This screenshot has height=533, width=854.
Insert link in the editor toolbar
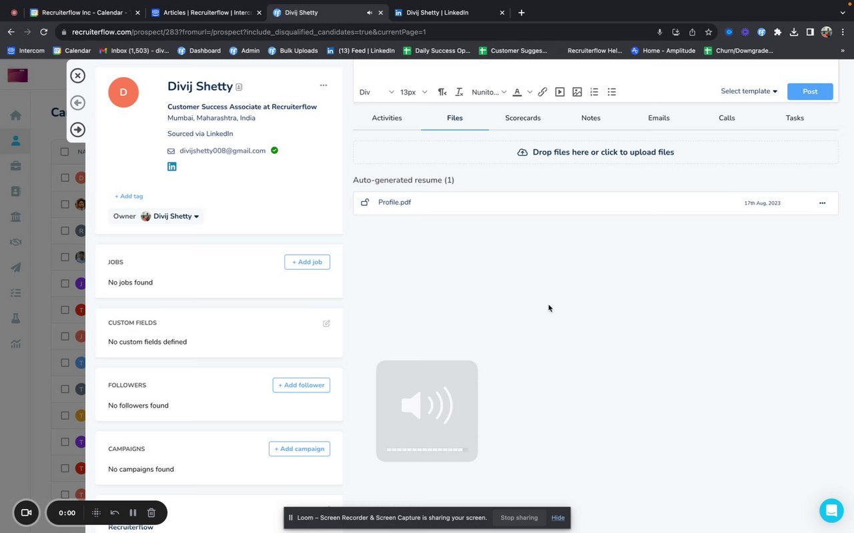click(x=542, y=92)
